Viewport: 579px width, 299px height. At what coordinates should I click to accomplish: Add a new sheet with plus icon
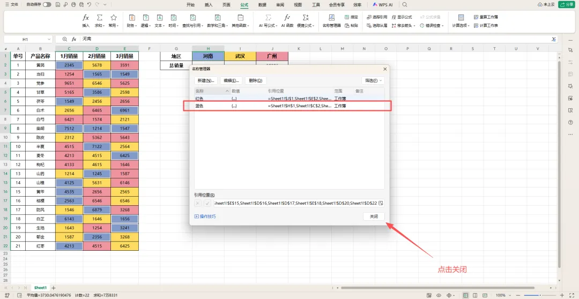pos(54,288)
